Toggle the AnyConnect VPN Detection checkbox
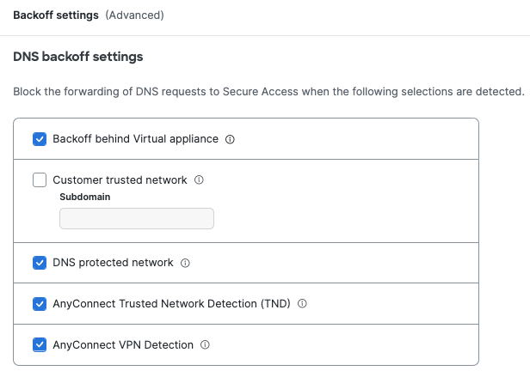Screen dimensions: 530x377 (x=40, y=345)
